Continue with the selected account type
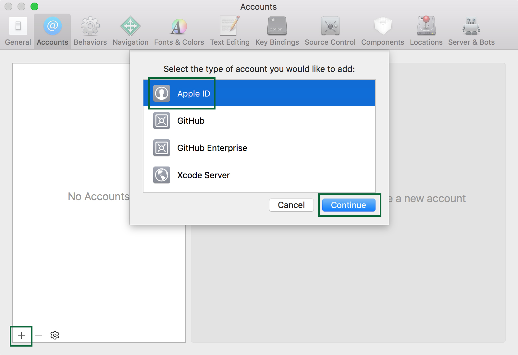 coord(349,205)
